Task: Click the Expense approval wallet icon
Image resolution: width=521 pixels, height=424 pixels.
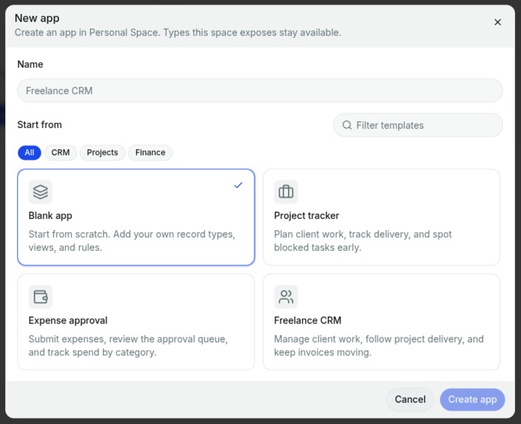Action: coord(41,297)
